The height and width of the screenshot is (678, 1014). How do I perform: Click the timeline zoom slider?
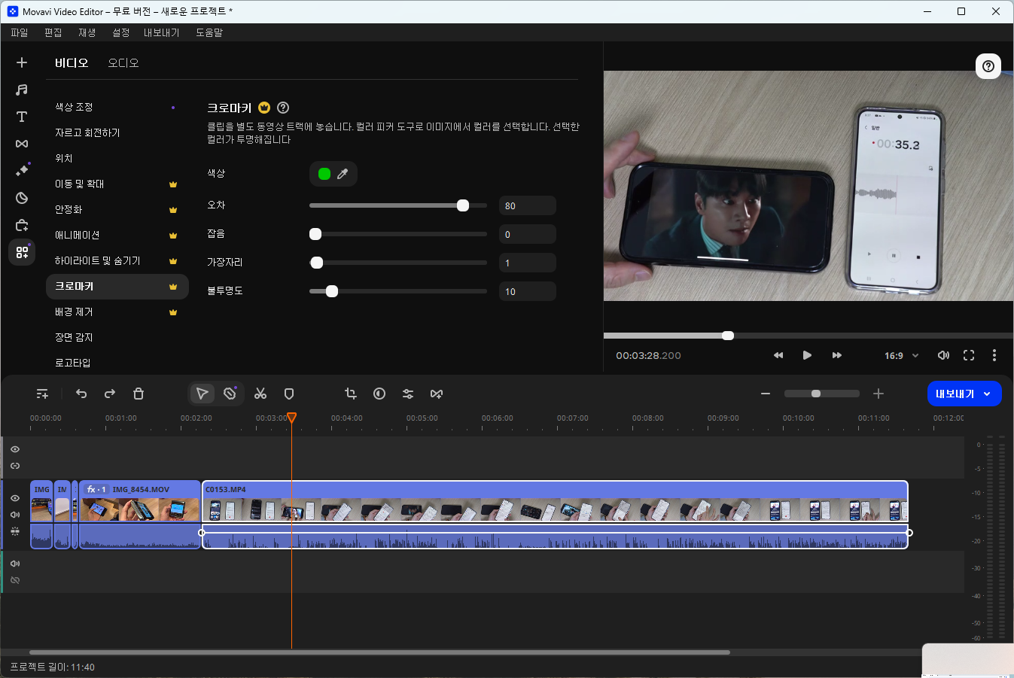click(821, 394)
